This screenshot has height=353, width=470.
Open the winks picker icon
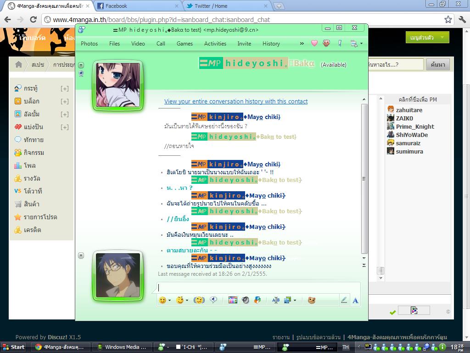click(x=180, y=300)
